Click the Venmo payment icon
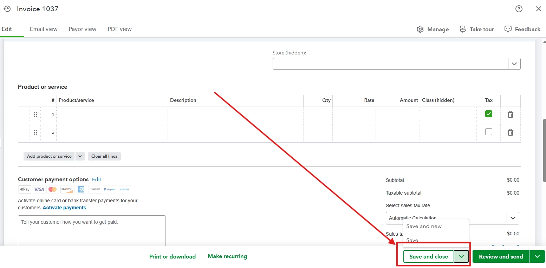 tap(124, 189)
